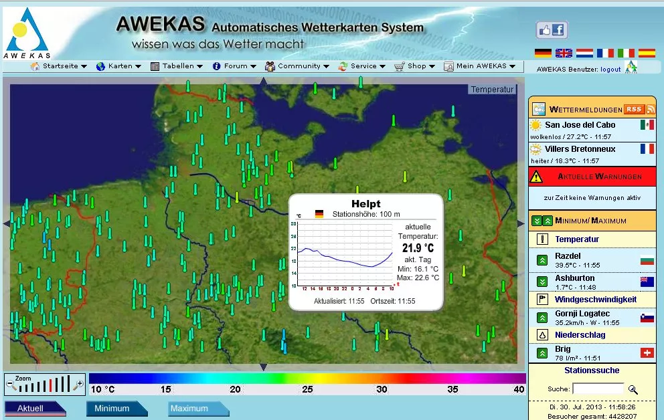This screenshot has height=420, width=664.
Task: Click the Ashburton green down arrow icon
Action: (x=542, y=282)
